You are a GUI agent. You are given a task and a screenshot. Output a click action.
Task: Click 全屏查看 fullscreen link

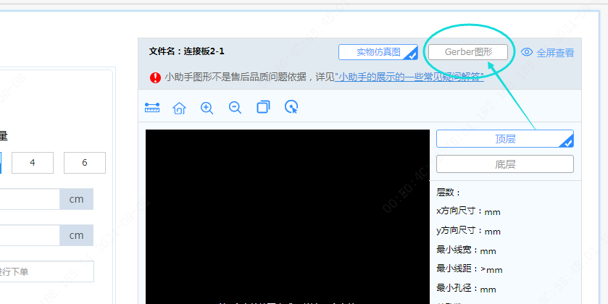pos(555,53)
